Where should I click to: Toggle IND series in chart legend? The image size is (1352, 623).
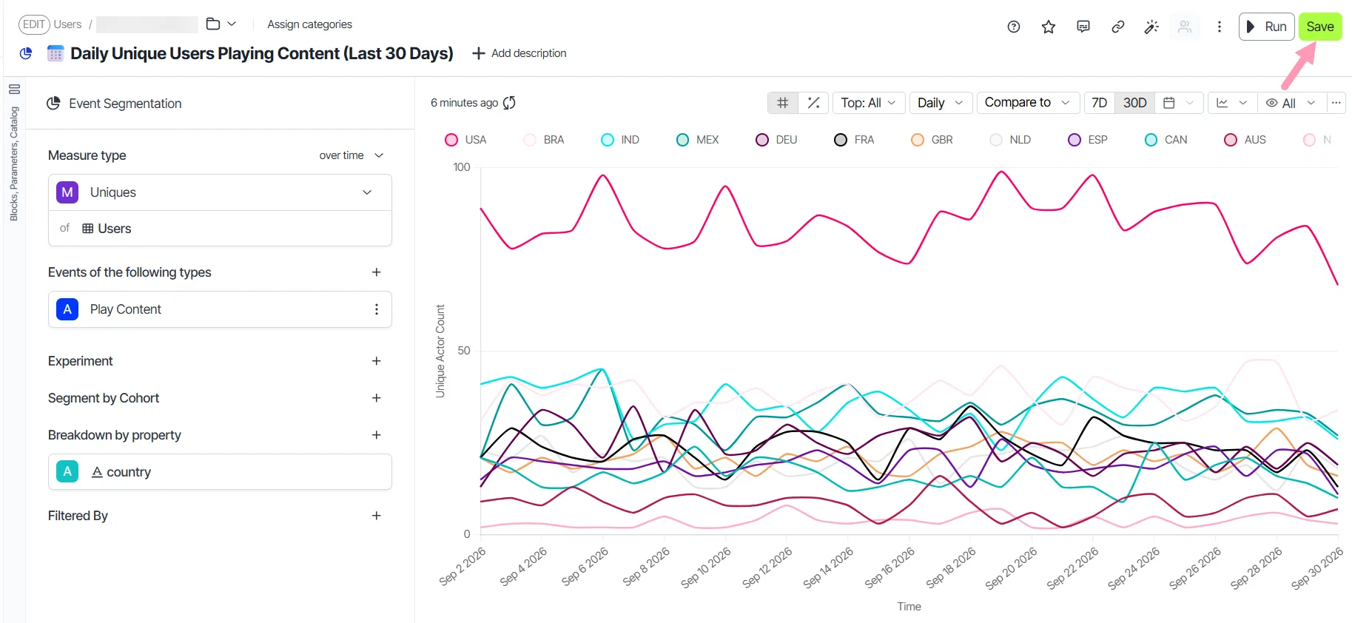[x=620, y=140]
